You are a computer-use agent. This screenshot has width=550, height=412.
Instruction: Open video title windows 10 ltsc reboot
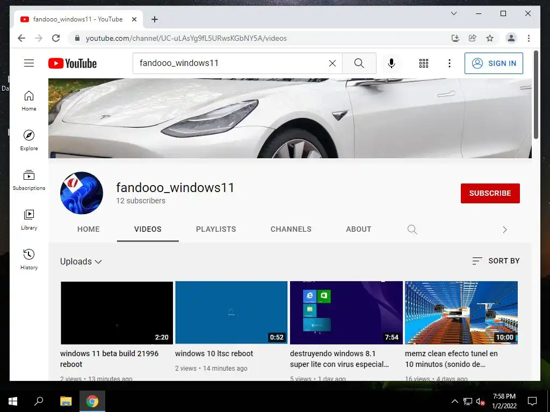214,354
